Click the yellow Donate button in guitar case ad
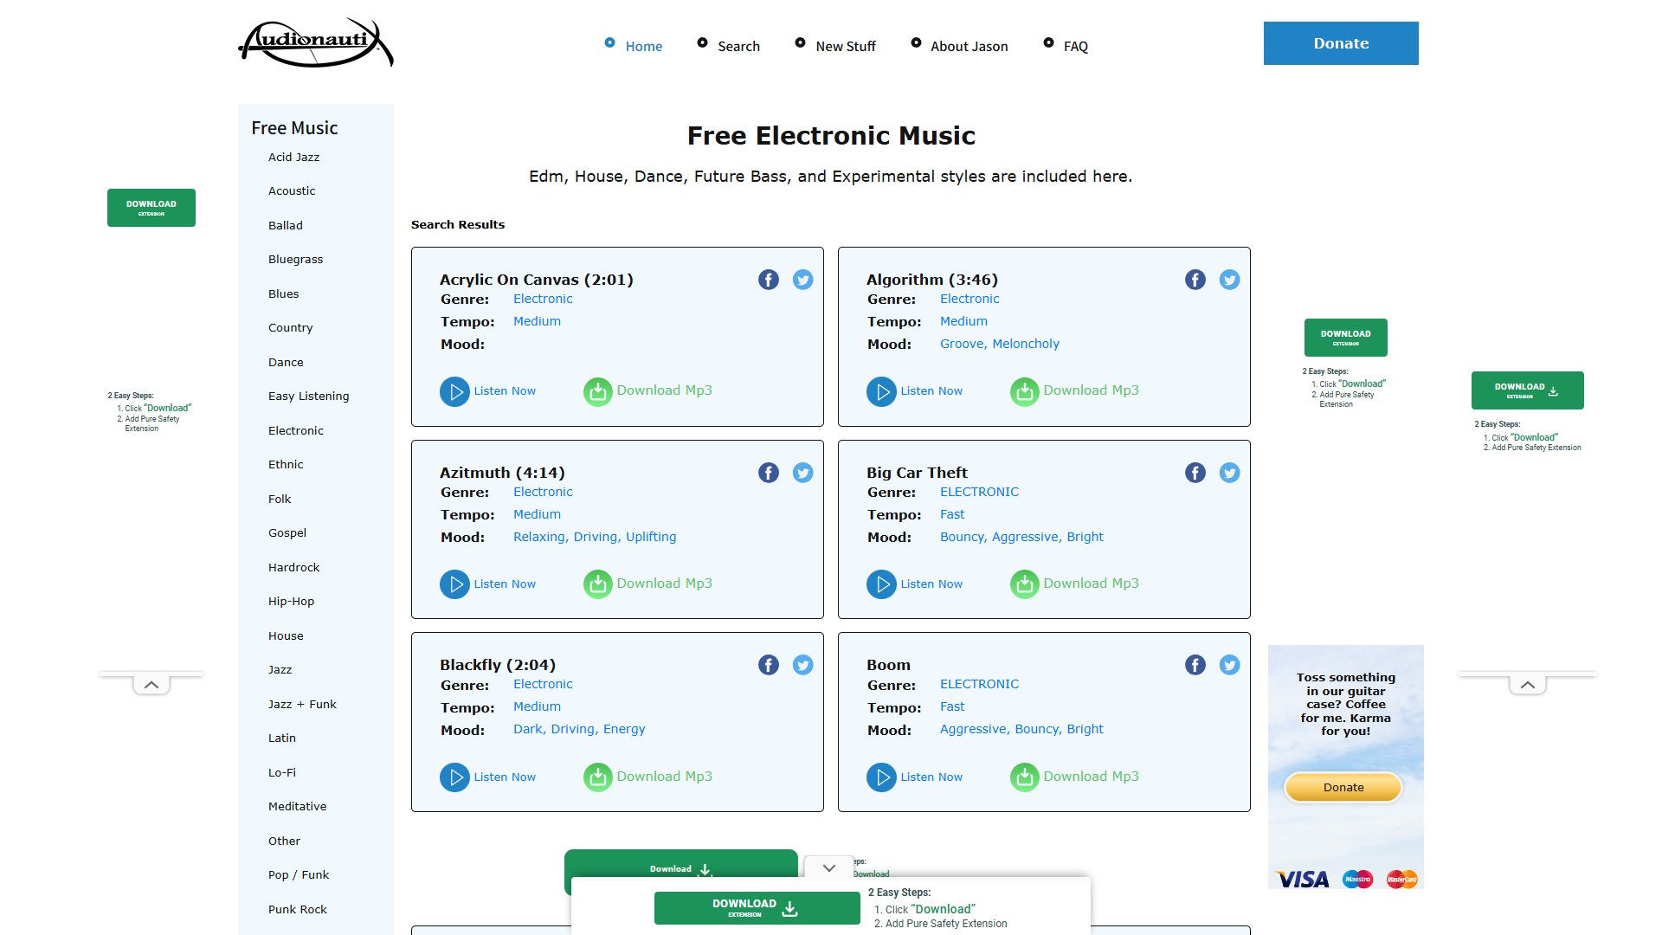This screenshot has height=935, width=1662. (1343, 787)
